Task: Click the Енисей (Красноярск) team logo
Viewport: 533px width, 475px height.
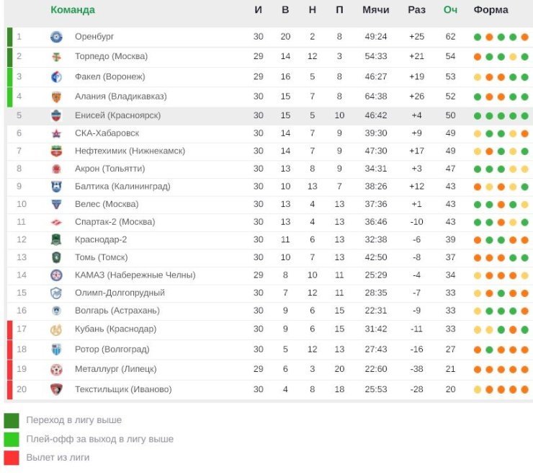Action: pos(56,116)
